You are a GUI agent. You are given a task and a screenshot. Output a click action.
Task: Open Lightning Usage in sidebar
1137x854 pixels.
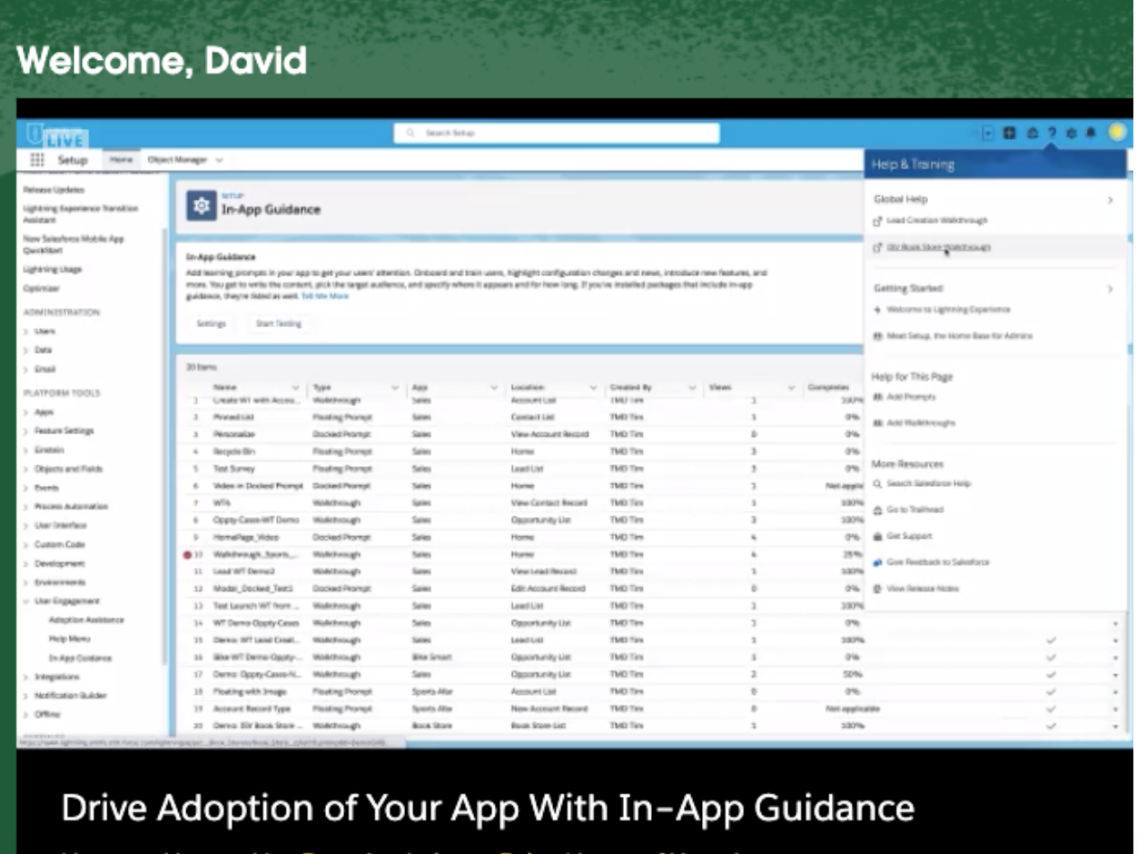coord(53,270)
